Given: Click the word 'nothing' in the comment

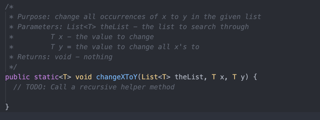Looking at the screenshot, I should (x=98, y=57).
